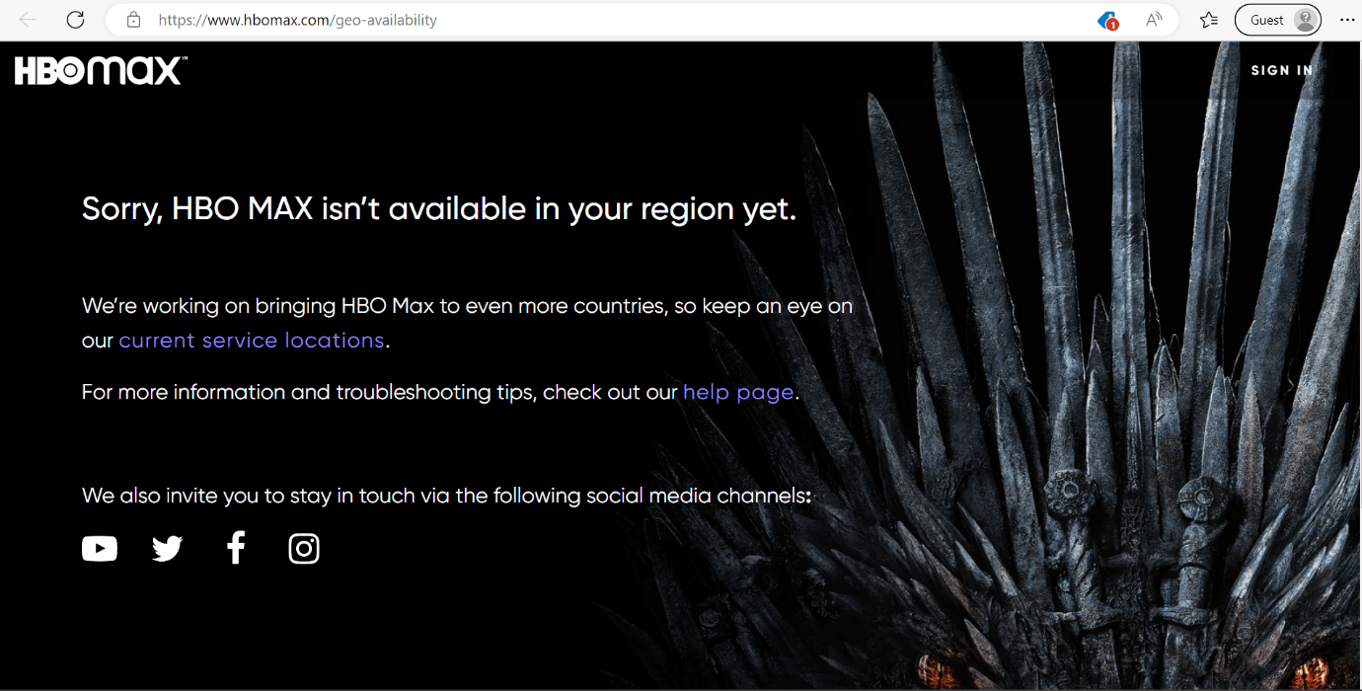The image size is (1362, 691).
Task: Visit HBO Max on Facebook
Action: tap(235, 548)
